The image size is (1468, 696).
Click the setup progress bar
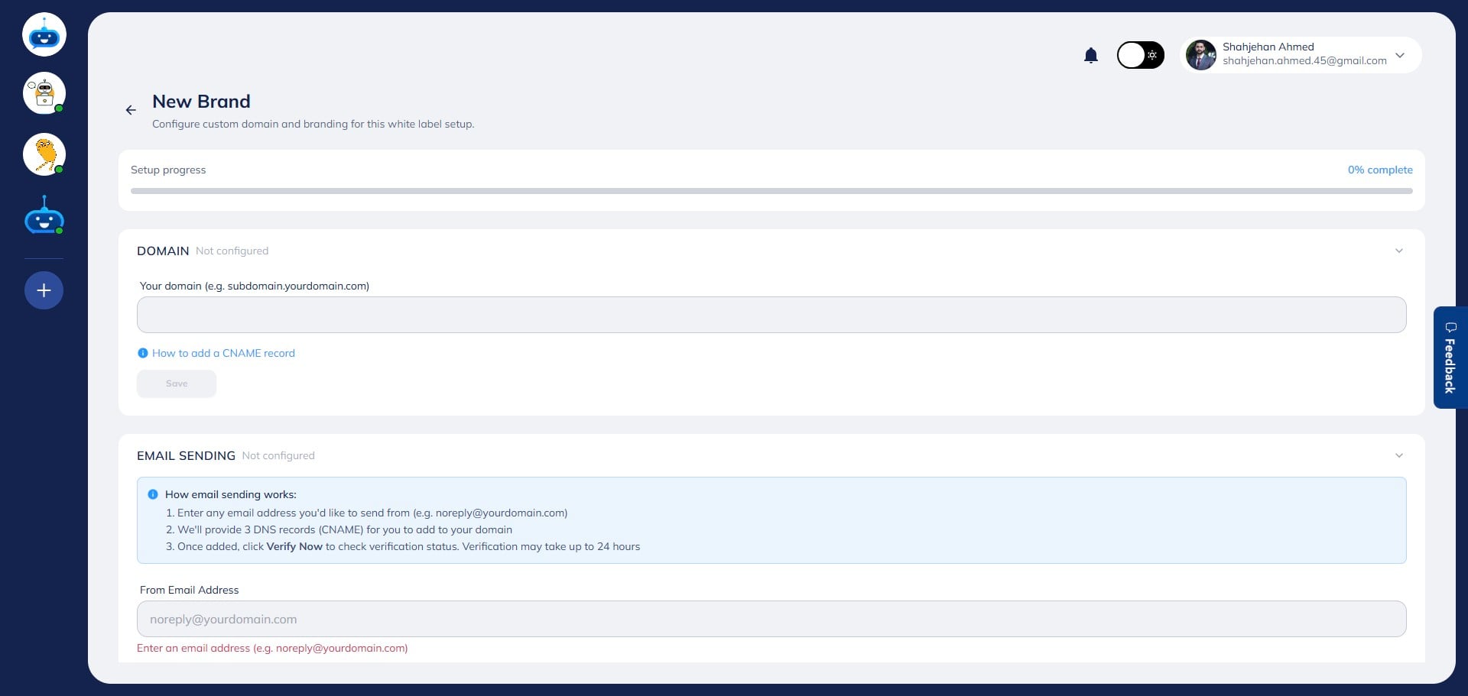(x=771, y=191)
